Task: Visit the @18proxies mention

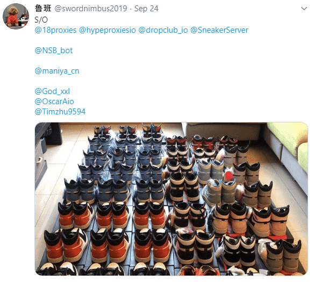Action: click(55, 30)
